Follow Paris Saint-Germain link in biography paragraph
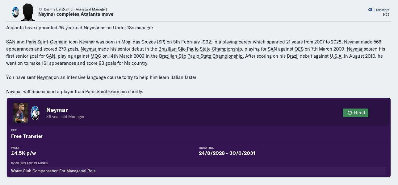The height and width of the screenshot is (185, 398). tap(47, 42)
